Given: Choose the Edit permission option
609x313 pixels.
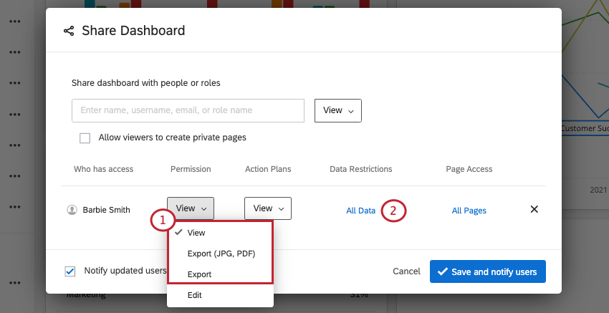Looking at the screenshot, I should tap(195, 295).
